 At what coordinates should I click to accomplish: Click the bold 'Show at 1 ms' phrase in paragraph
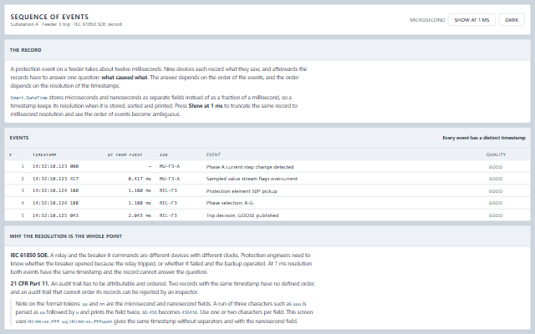[x=206, y=106]
